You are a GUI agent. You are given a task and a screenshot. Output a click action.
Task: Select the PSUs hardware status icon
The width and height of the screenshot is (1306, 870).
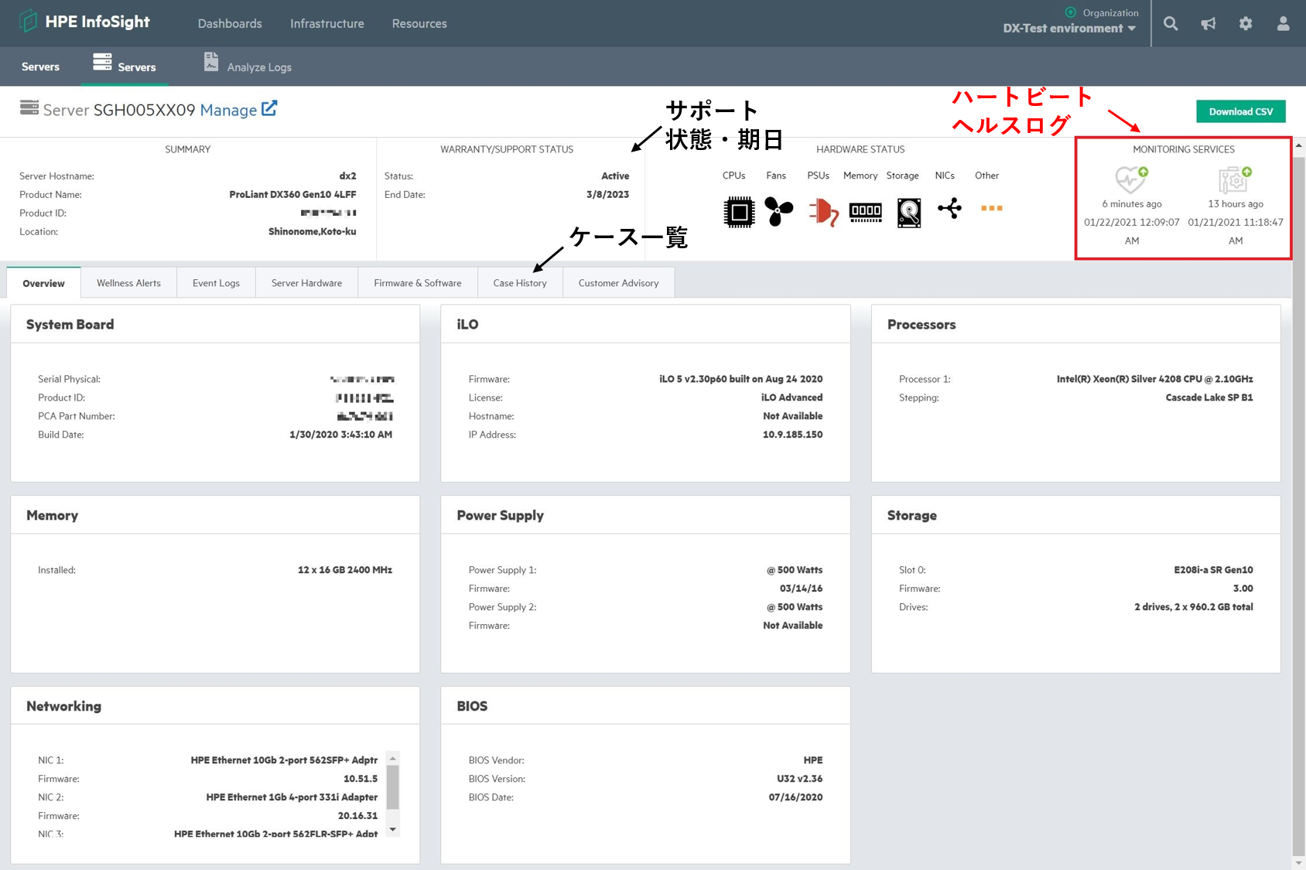[823, 211]
